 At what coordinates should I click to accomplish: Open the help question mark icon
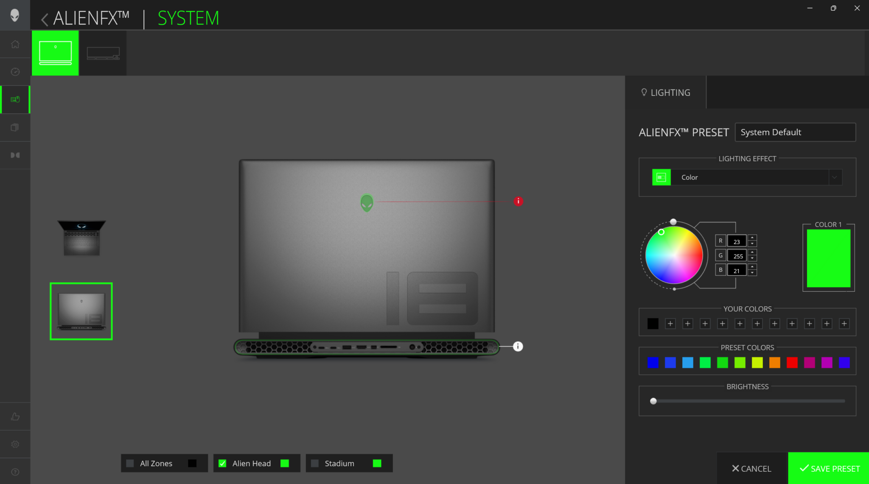coord(15,472)
